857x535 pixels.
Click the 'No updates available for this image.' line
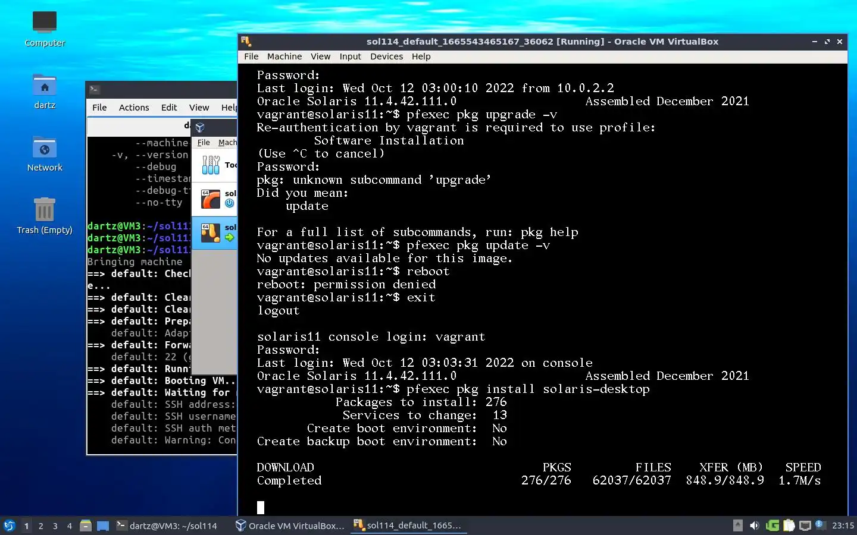(x=384, y=259)
